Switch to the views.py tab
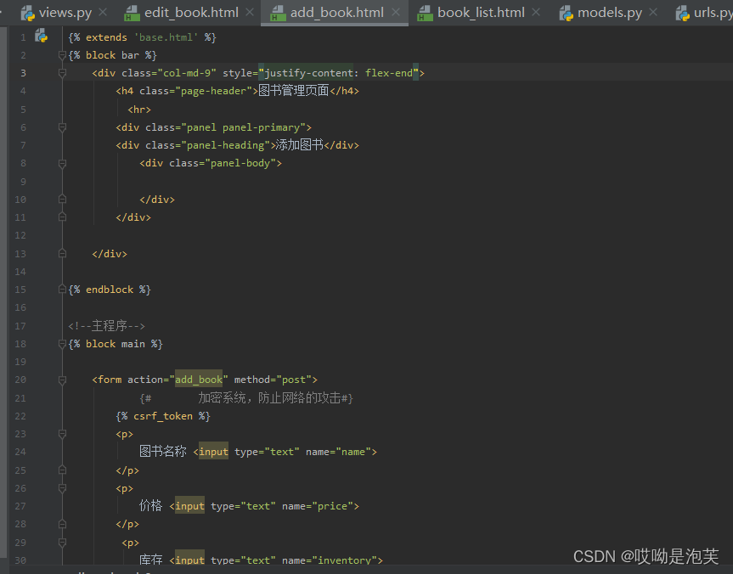 tap(65, 13)
